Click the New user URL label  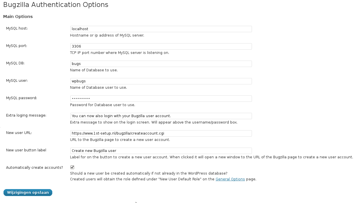click(19, 133)
